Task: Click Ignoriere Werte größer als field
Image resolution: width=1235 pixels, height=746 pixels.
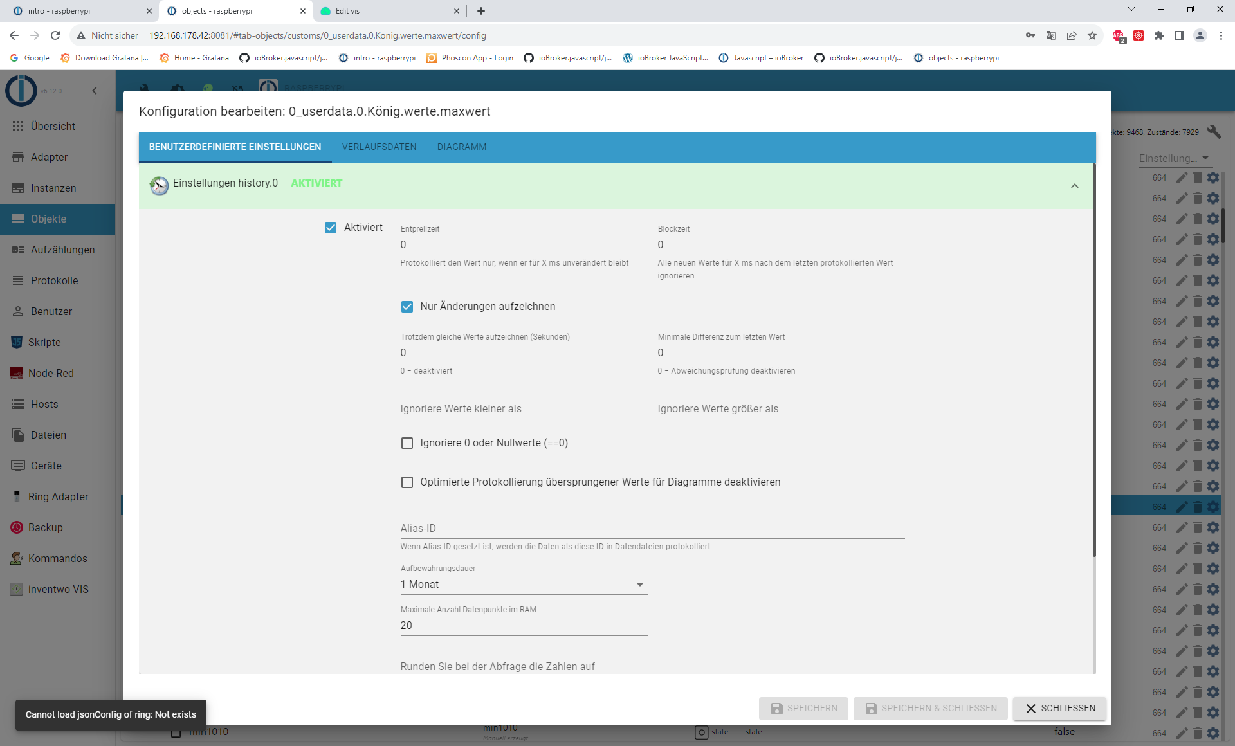Action: tap(781, 409)
